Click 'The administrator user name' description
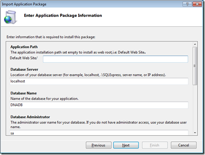The height and width of the screenshot is (155, 205). [98, 125]
